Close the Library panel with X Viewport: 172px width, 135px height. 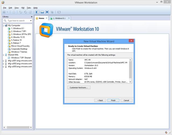[x=31, y=17]
